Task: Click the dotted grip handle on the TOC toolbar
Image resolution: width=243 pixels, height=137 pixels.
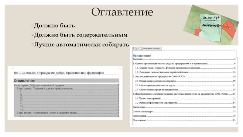Action: coord(133,49)
